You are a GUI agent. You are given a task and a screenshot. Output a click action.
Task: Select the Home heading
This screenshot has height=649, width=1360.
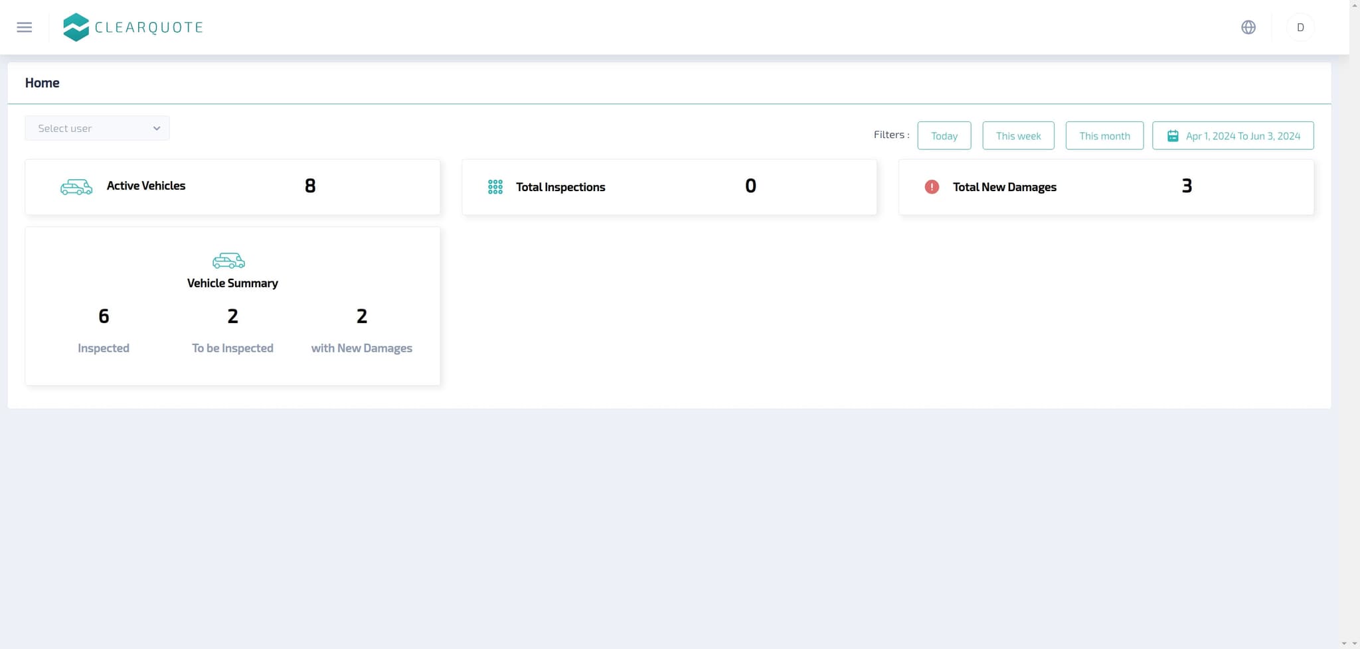click(42, 82)
